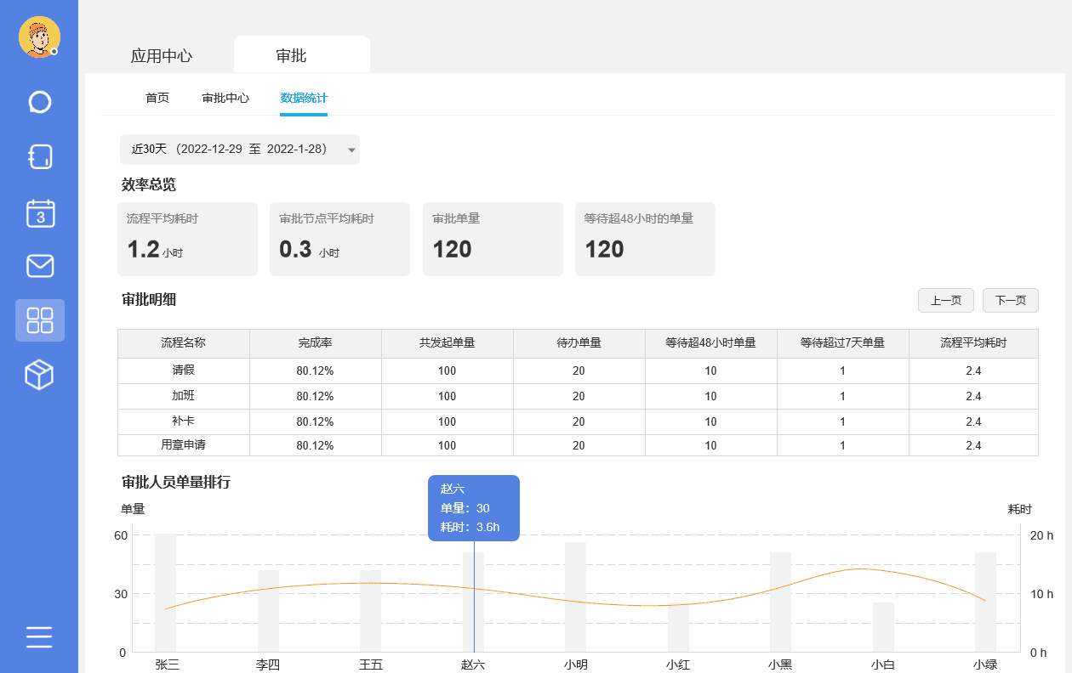Click the 流程平均耗时 table column header

(974, 343)
